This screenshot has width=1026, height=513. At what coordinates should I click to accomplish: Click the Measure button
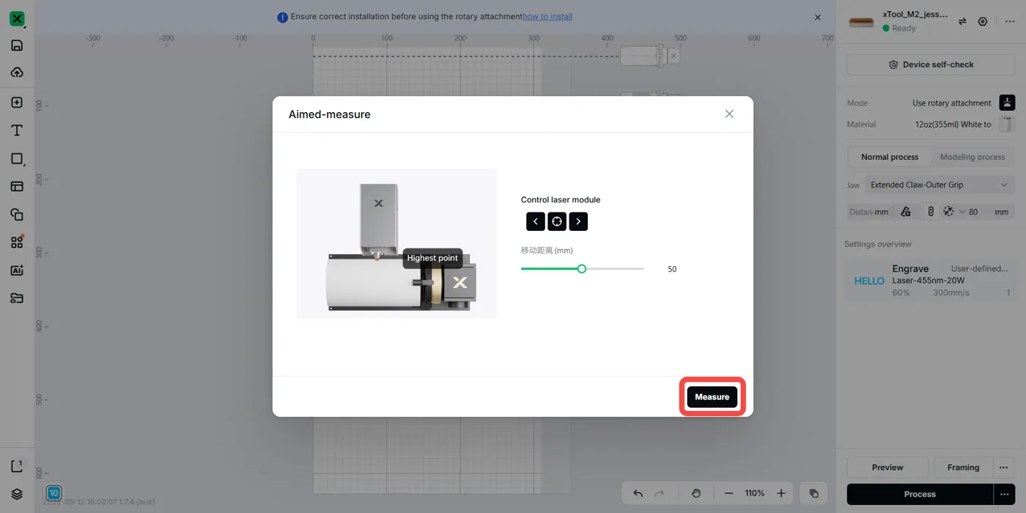(712, 396)
